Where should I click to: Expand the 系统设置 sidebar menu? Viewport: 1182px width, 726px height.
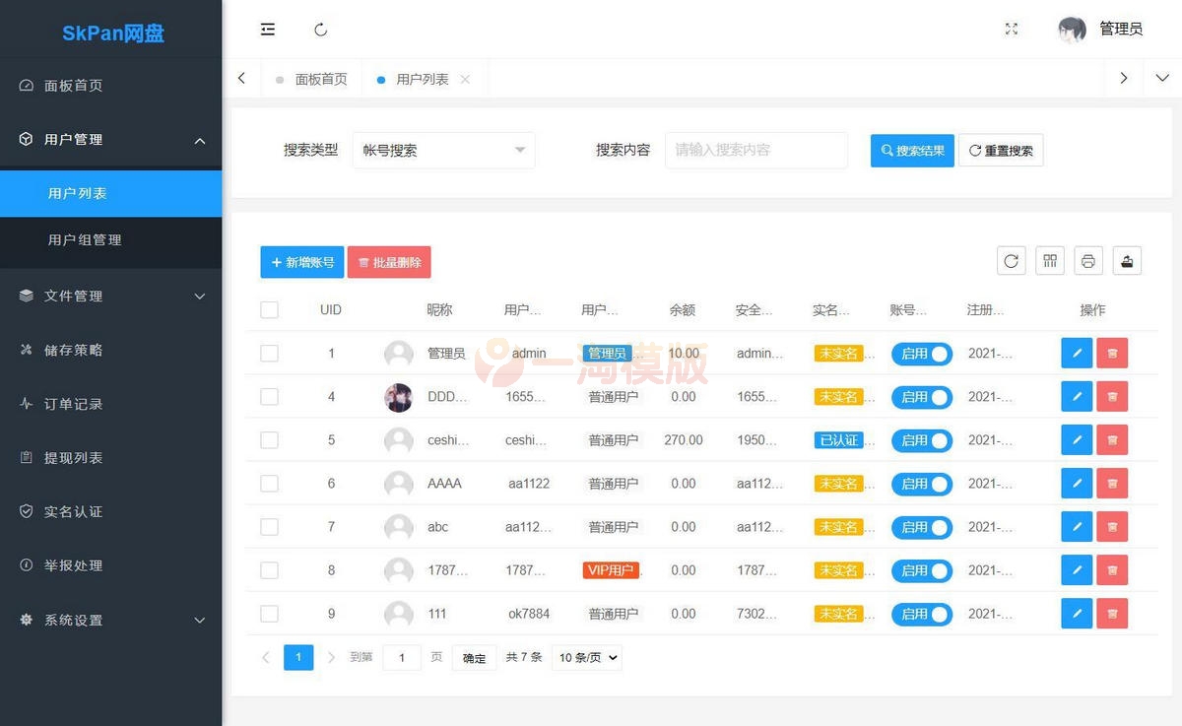coord(110,621)
